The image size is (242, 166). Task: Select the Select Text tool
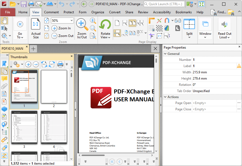4,28
